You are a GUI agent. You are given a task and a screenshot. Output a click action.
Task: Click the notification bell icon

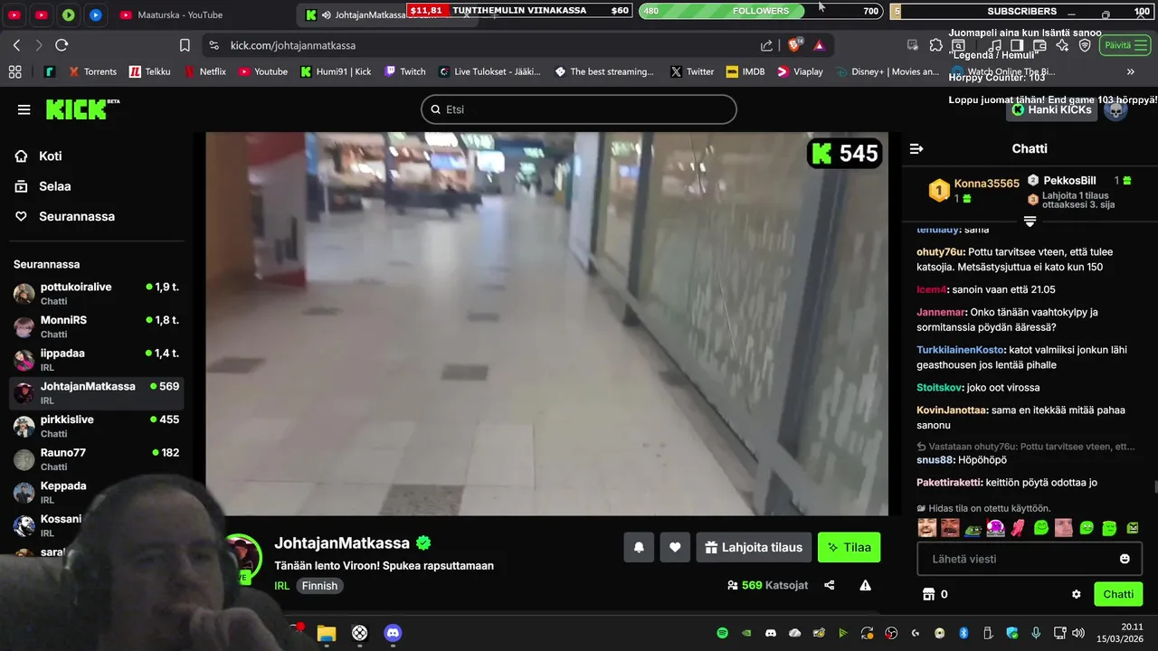tap(639, 547)
